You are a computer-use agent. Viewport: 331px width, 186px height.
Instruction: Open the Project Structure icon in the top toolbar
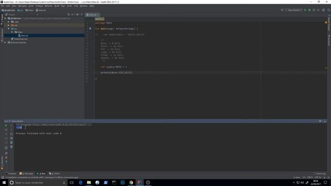(323, 10)
